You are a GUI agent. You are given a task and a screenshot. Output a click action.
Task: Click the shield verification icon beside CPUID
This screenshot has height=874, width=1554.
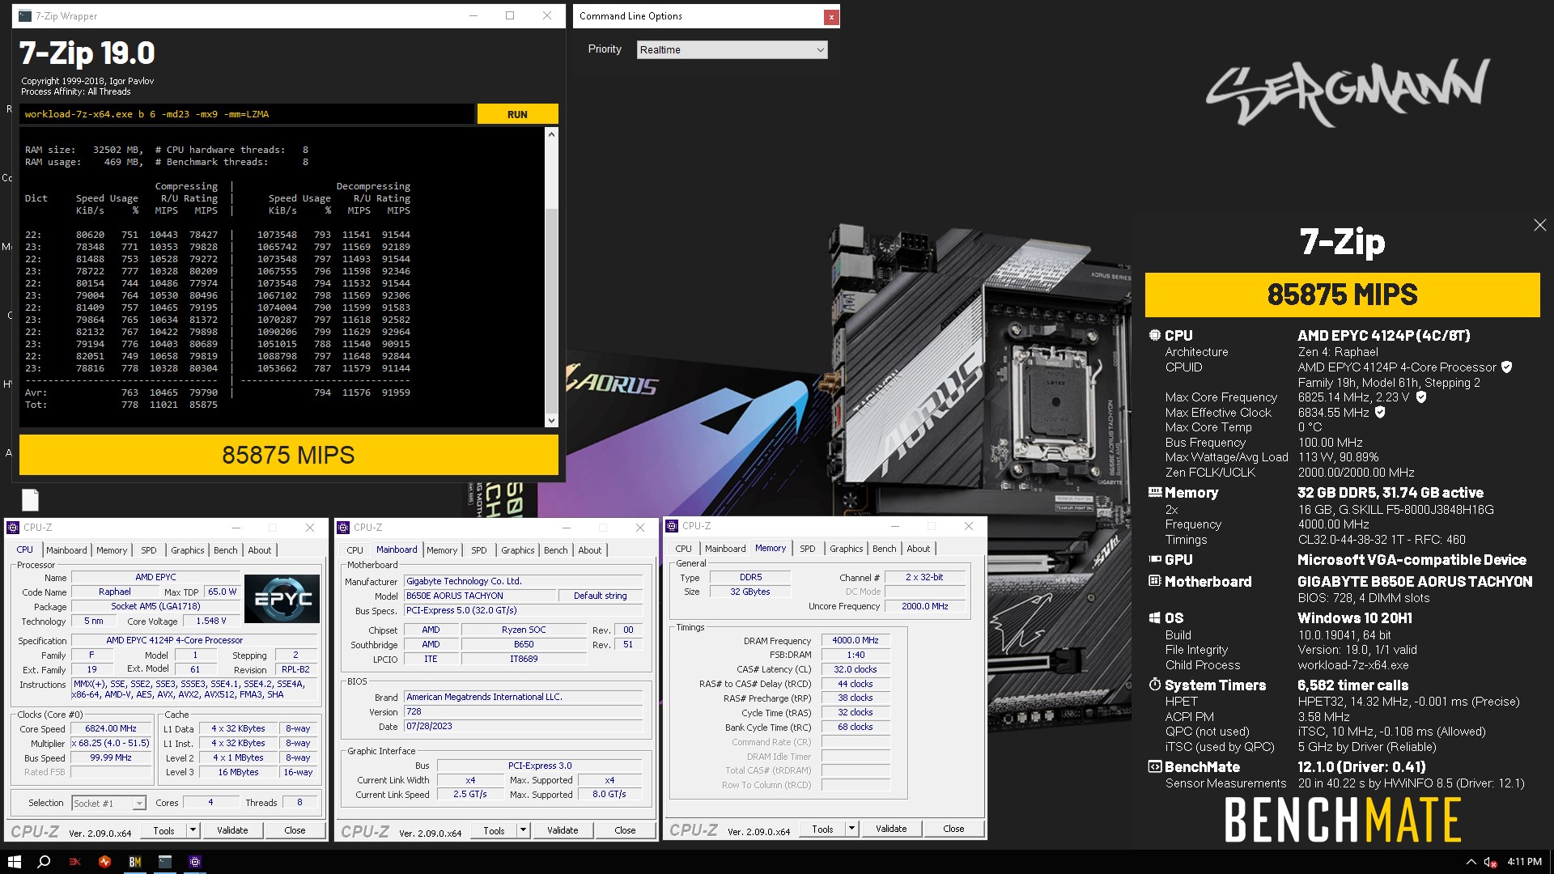1506,367
